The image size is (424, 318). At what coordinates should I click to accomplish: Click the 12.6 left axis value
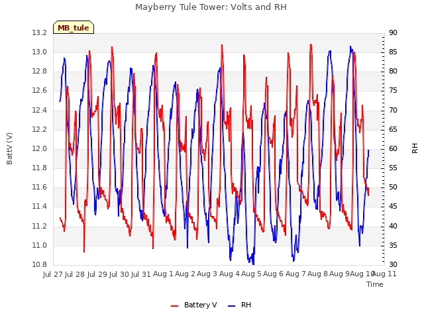tap(40, 91)
